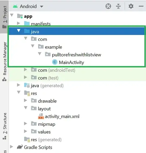Open the gear settings menu
Viewport: 146px width, 153px height.
tap(131, 6)
